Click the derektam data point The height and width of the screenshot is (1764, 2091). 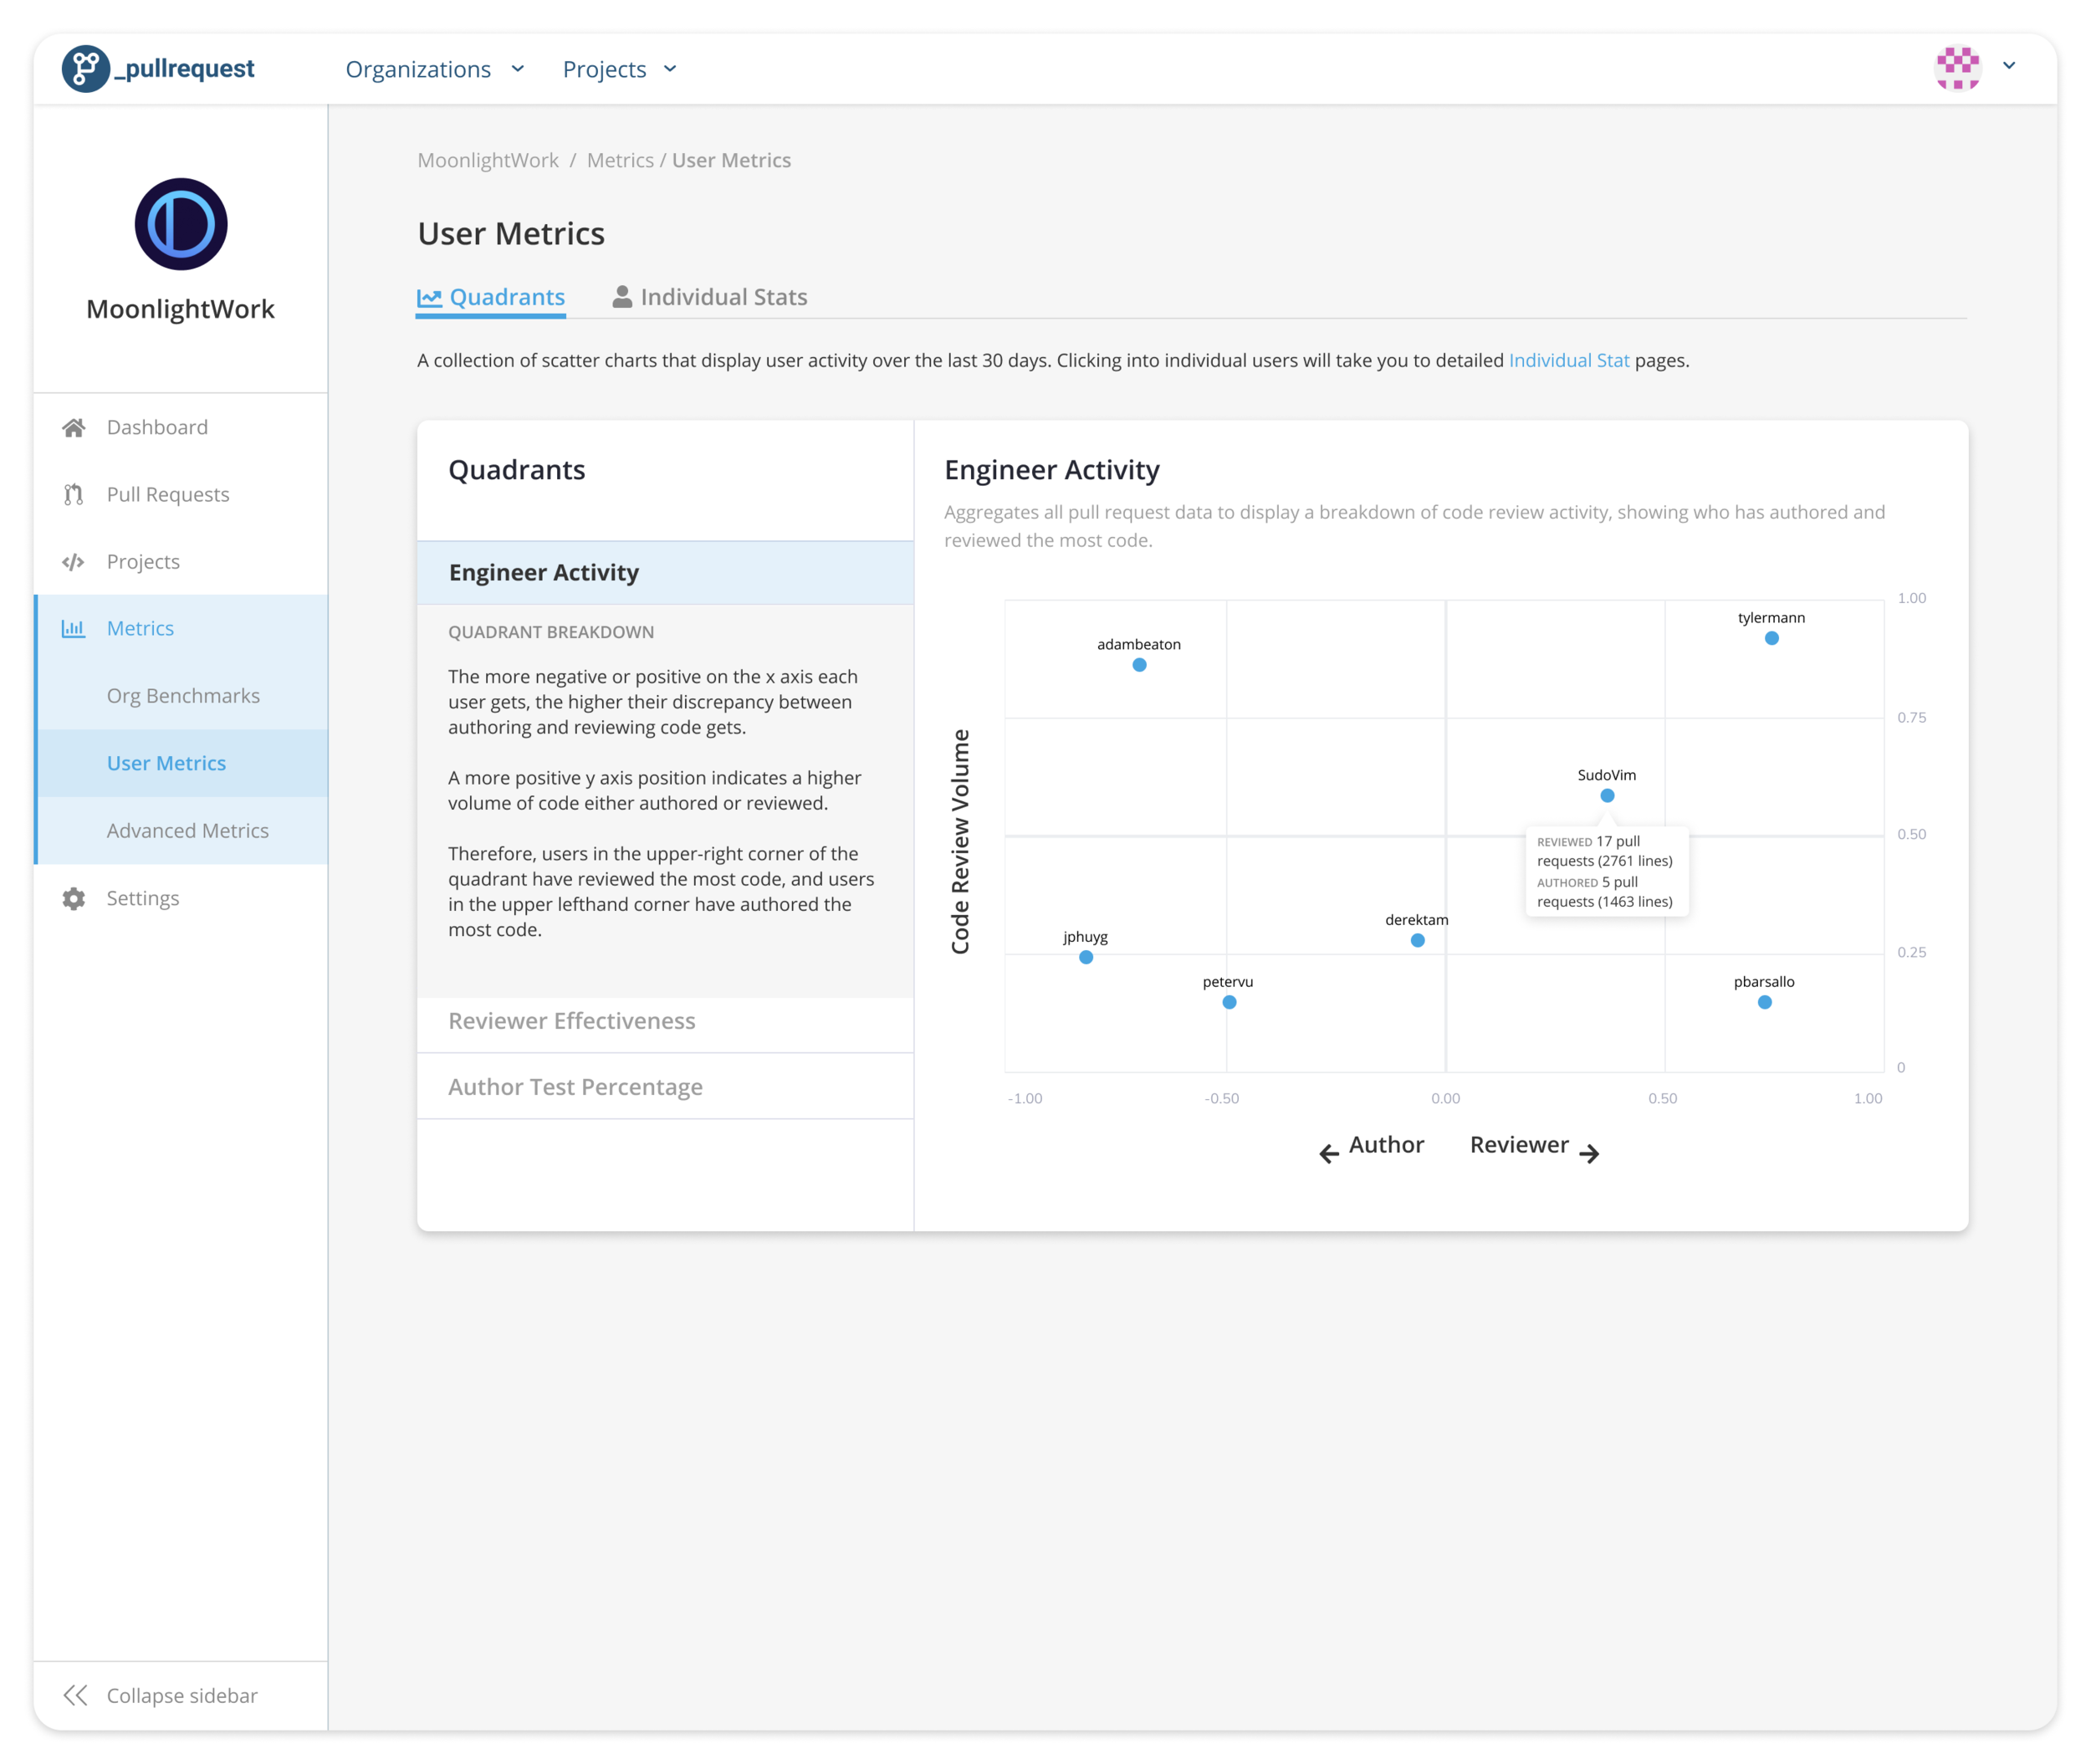1418,941
